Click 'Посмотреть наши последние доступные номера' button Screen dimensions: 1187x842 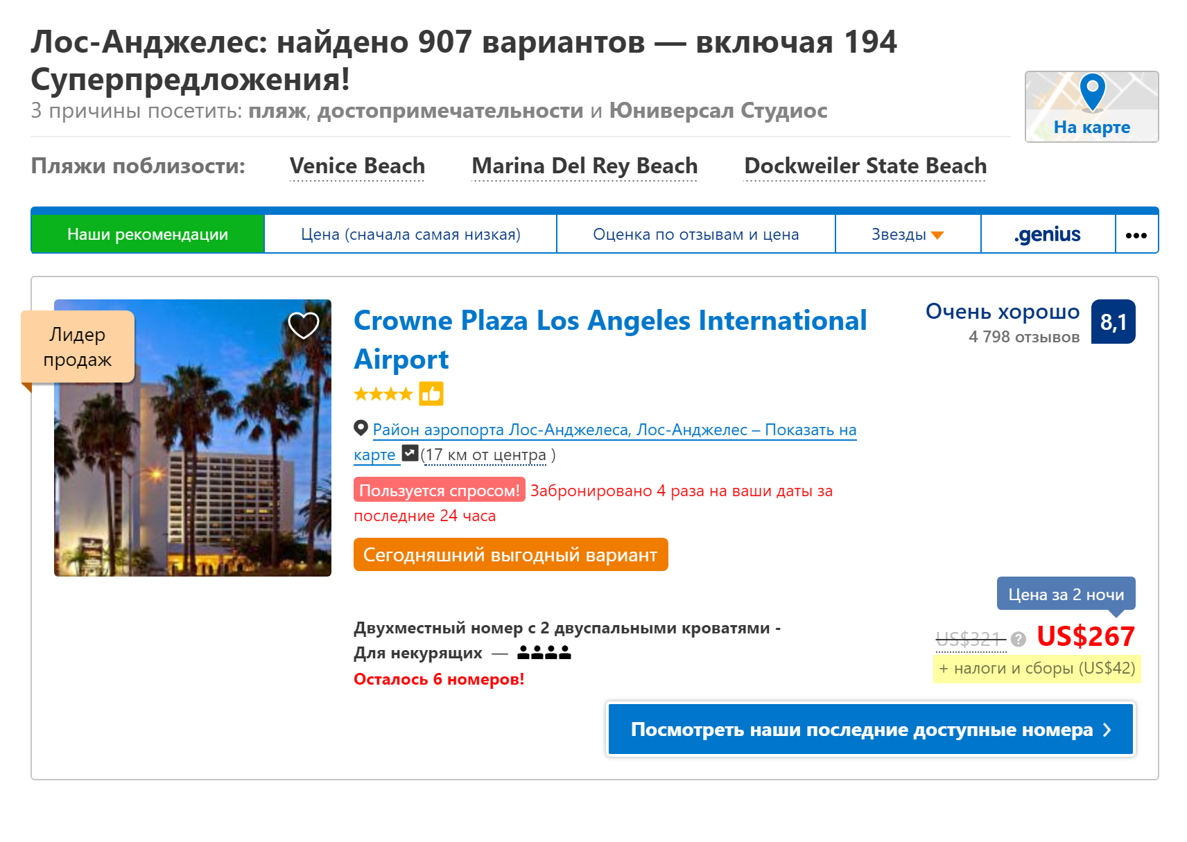point(870,730)
